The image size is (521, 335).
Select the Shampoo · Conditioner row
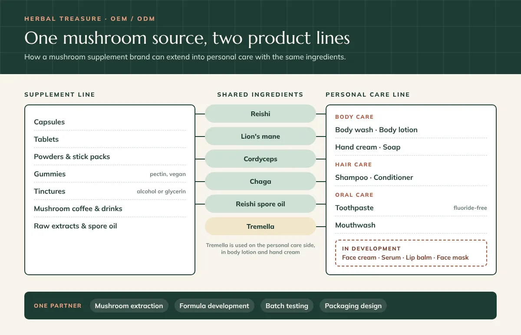coord(411,178)
